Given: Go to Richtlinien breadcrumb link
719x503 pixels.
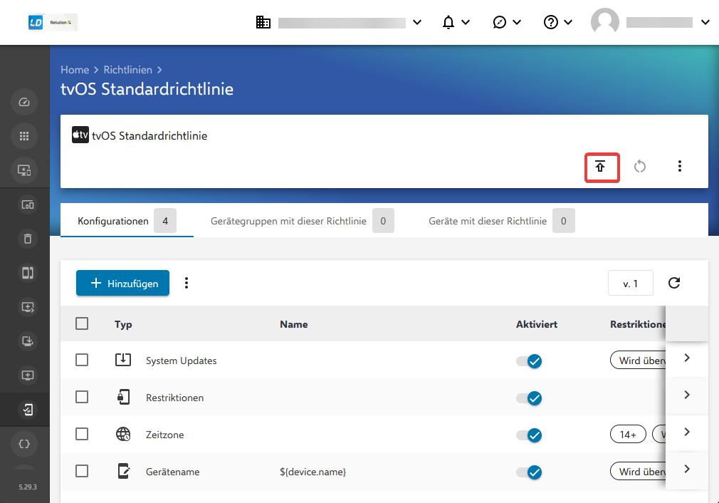Looking at the screenshot, I should (128, 70).
